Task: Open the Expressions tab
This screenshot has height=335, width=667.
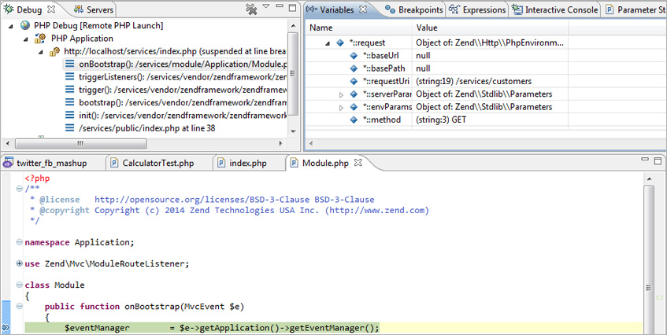Action: tap(477, 9)
